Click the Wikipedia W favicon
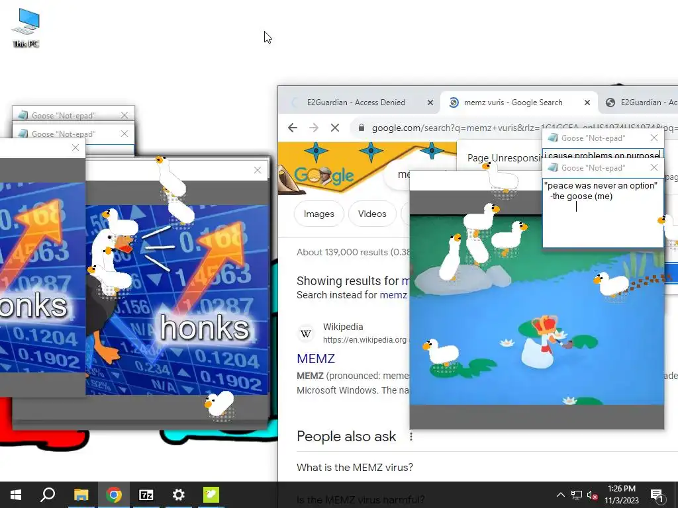 pos(306,333)
